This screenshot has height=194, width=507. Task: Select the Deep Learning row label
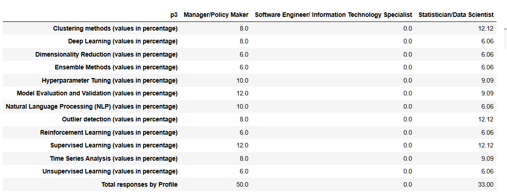pyautogui.click(x=123, y=41)
